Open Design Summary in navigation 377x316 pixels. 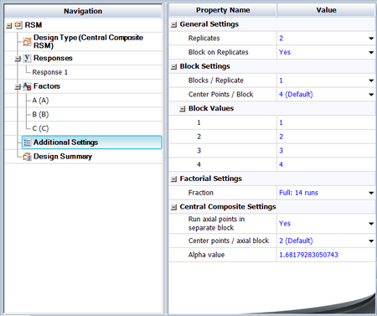(63, 157)
